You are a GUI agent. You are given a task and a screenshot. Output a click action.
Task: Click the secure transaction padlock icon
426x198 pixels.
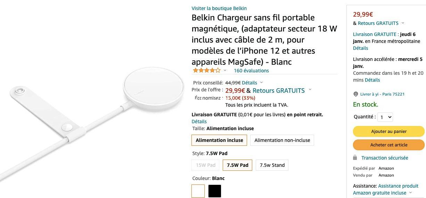click(x=355, y=158)
